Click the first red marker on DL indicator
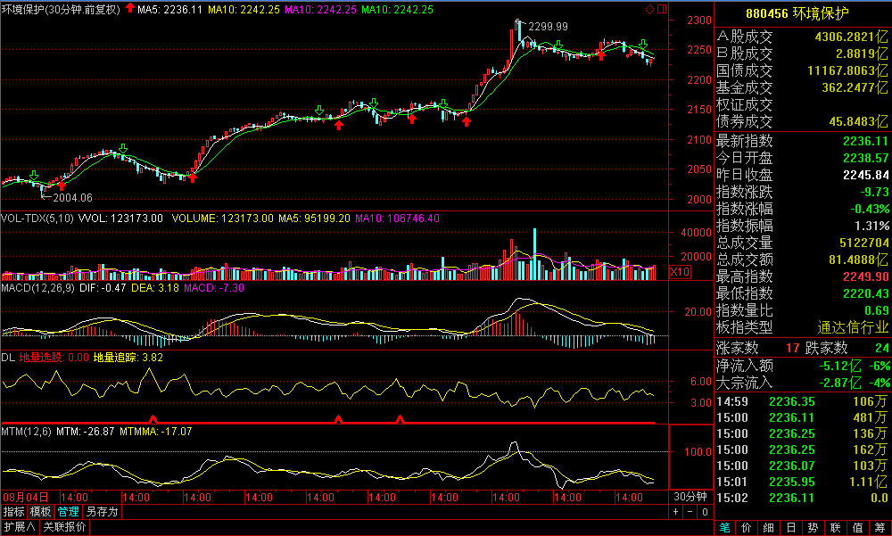The height and width of the screenshot is (536, 892). pyautogui.click(x=153, y=417)
